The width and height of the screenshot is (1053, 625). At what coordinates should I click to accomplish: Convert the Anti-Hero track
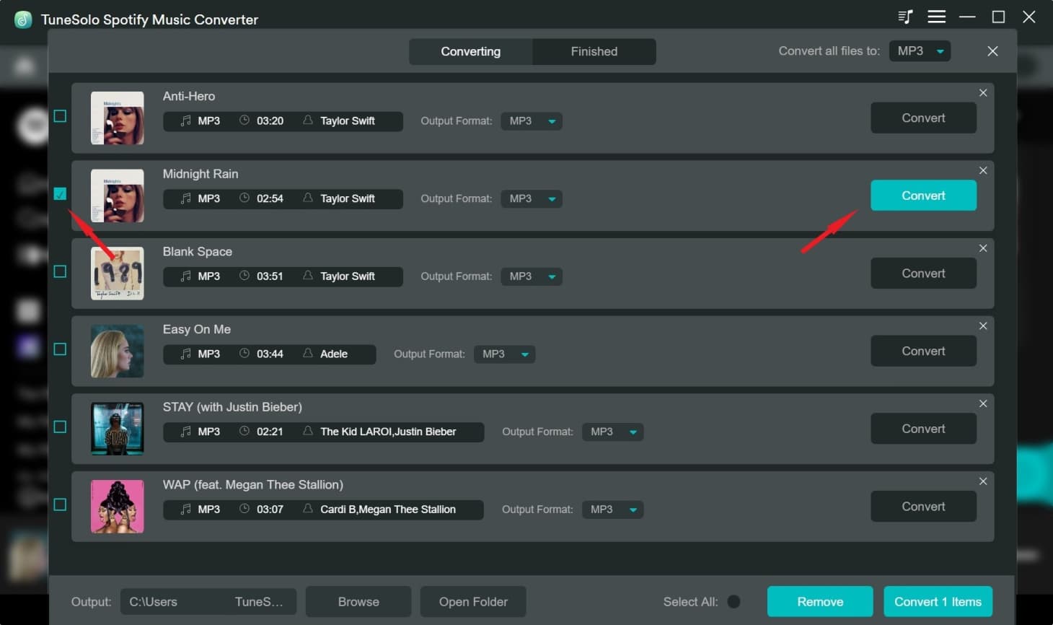pyautogui.click(x=923, y=118)
